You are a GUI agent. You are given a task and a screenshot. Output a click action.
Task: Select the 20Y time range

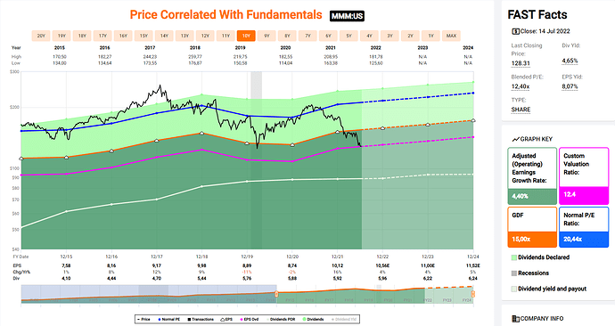tap(41, 36)
